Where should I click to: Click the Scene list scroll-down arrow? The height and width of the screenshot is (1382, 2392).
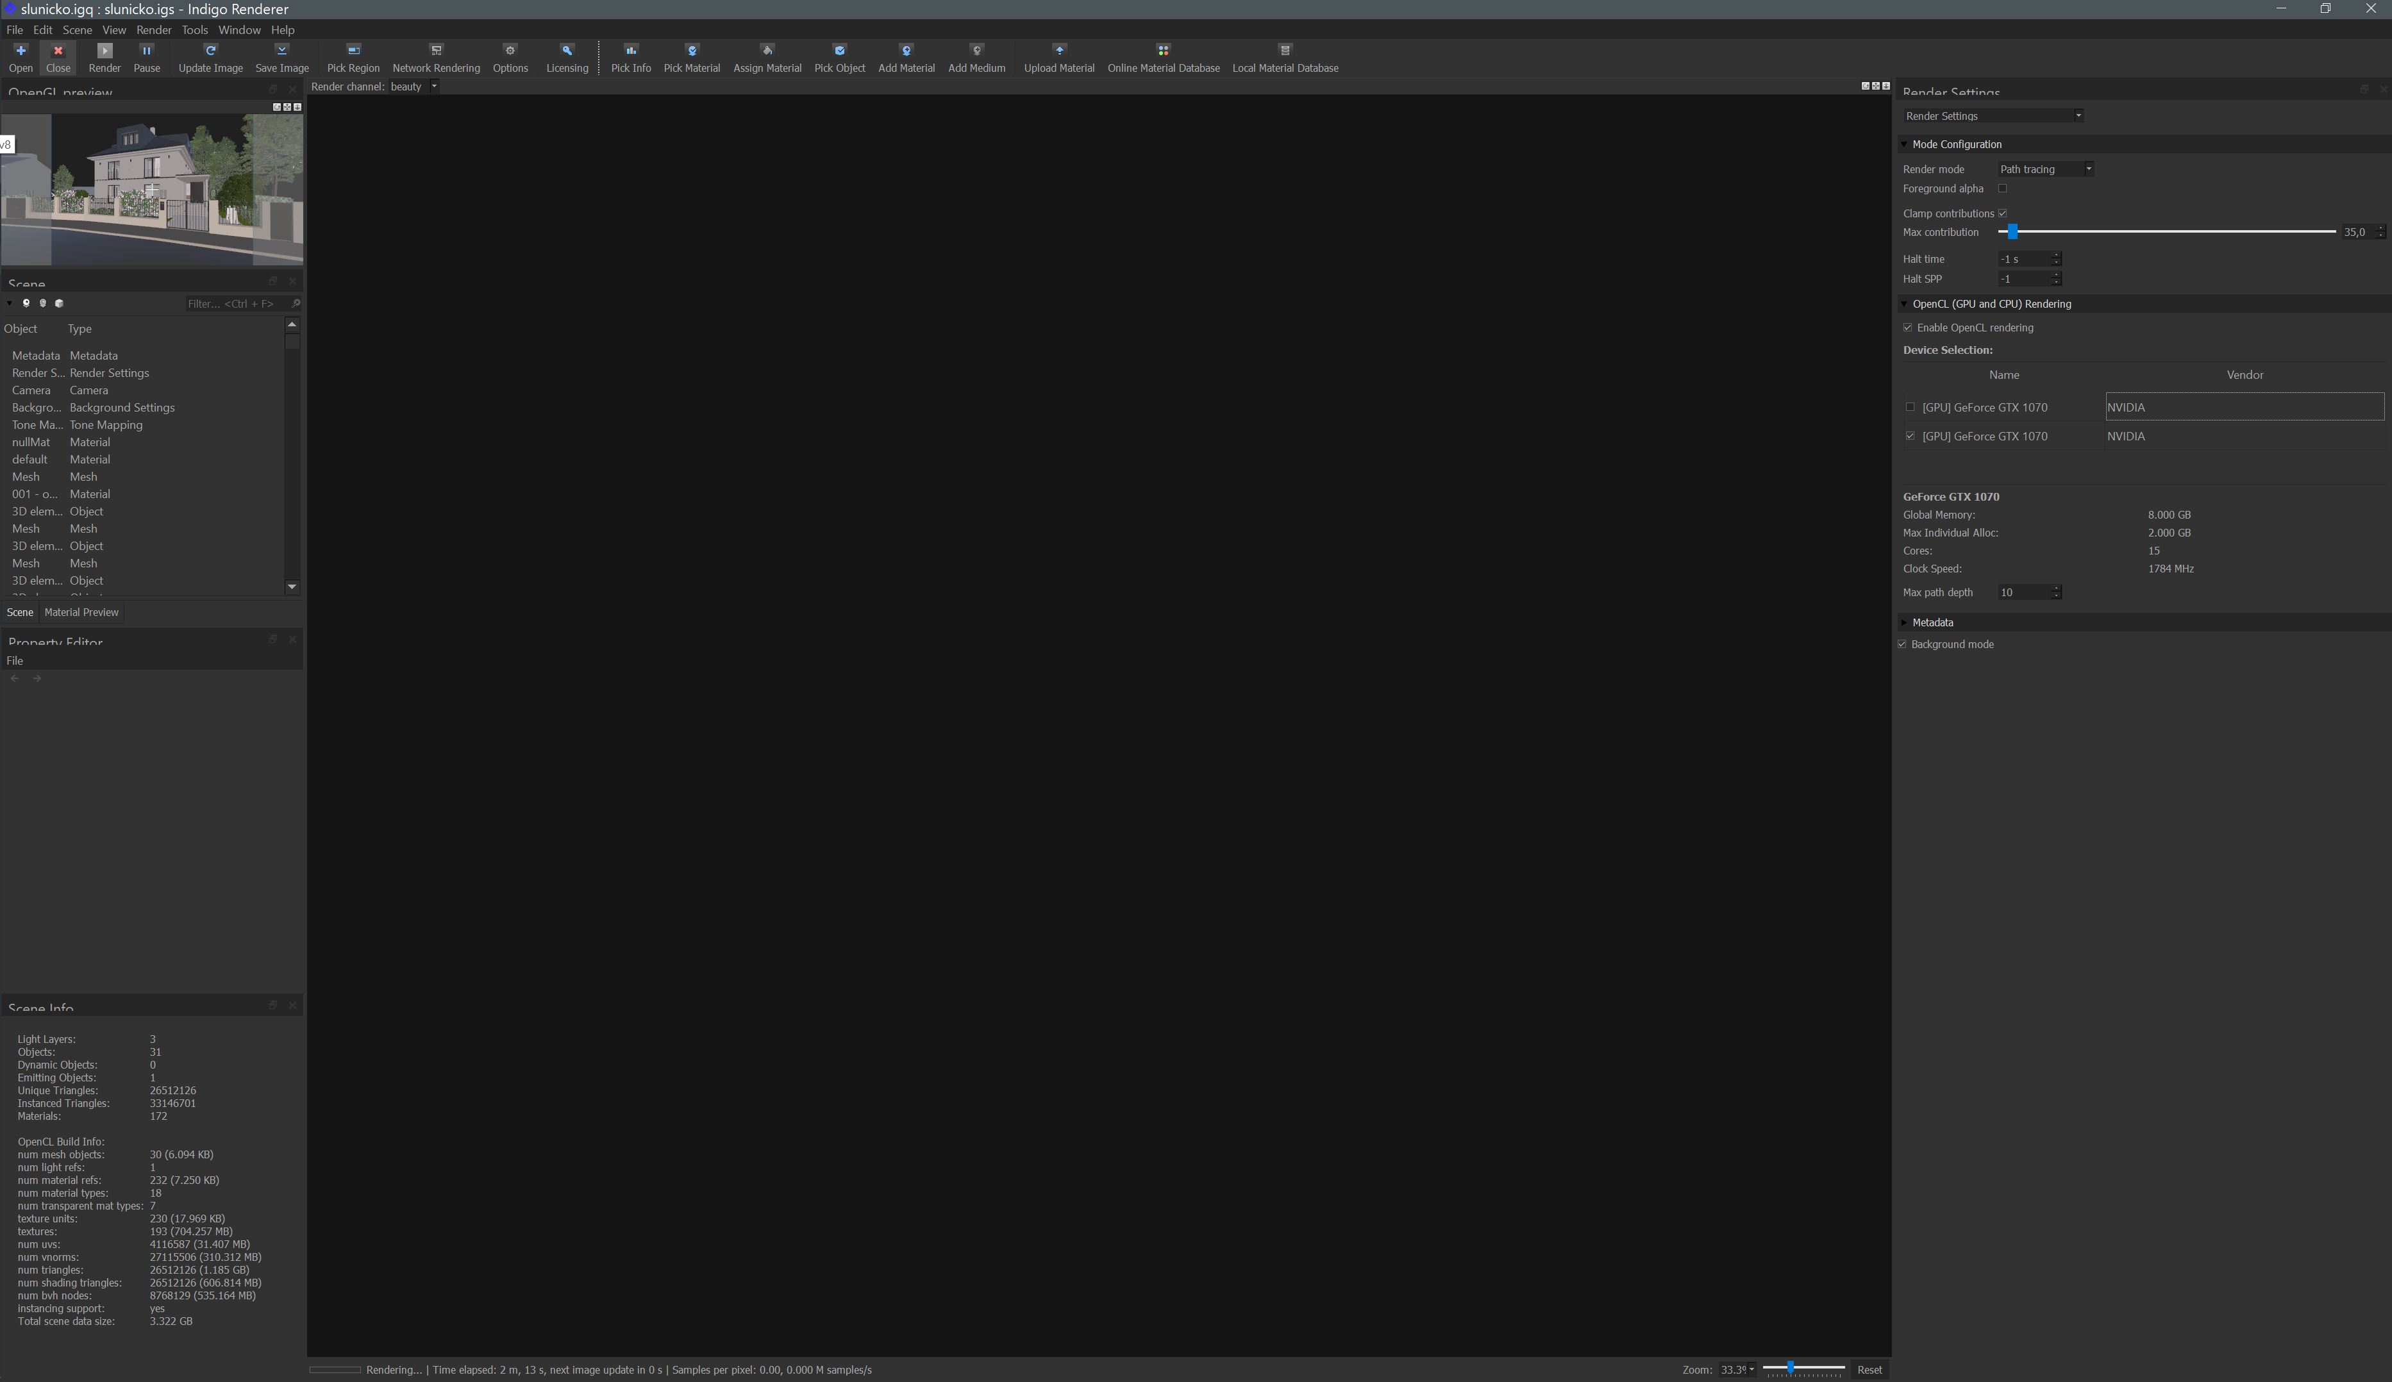[x=292, y=587]
